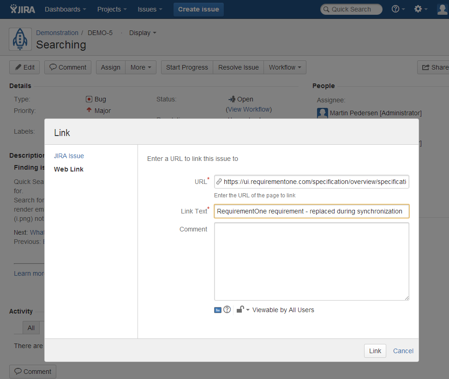Click the JIRA logo
This screenshot has width=449, height=379.
coord(22,9)
